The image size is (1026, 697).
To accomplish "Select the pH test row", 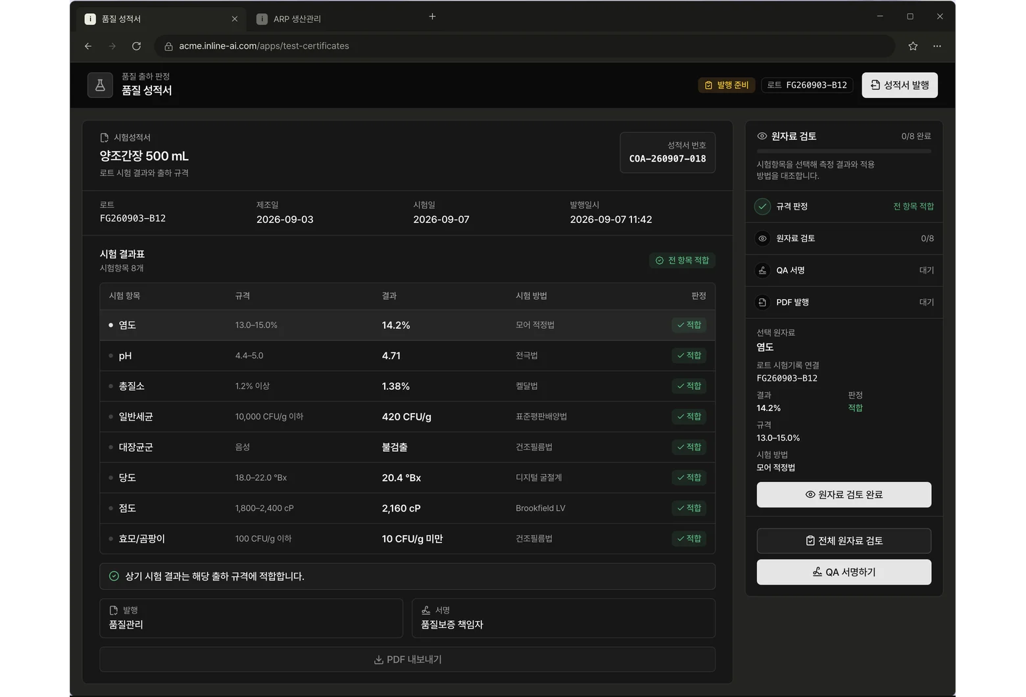I will (x=407, y=356).
